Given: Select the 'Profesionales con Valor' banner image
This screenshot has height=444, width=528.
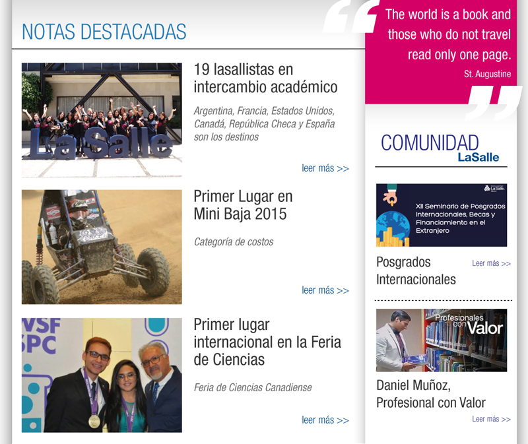Looking at the screenshot, I should click(441, 340).
